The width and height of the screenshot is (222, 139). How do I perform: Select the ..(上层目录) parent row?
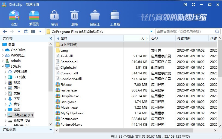[x=136, y=45]
